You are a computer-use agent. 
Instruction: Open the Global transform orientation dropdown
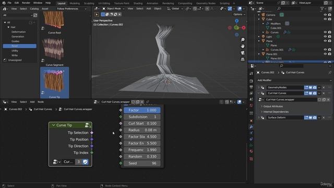pos(175,9)
